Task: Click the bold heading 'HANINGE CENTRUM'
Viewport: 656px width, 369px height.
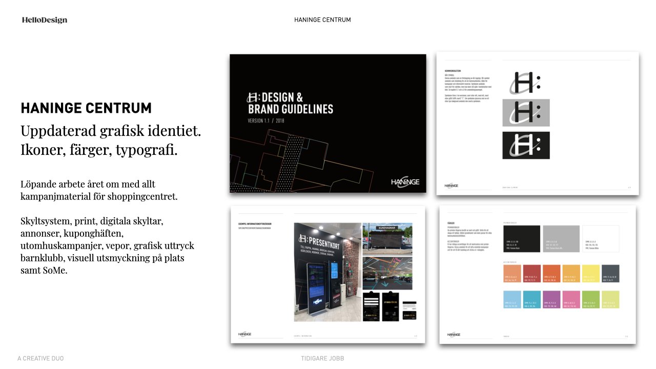Action: (86, 108)
